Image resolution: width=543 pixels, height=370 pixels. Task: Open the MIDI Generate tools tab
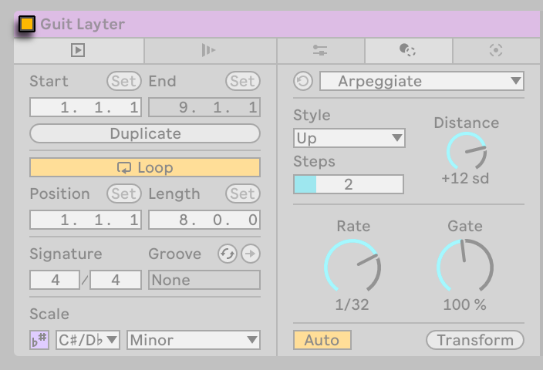click(496, 51)
